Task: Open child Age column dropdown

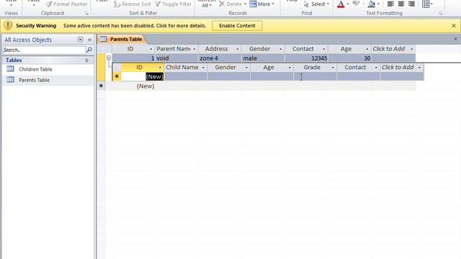Action: 290,68
